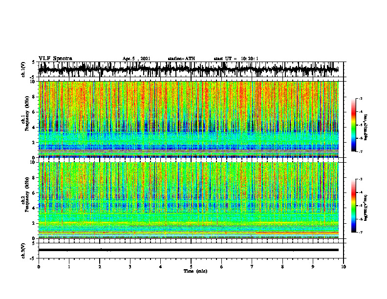
Task: Click the log(PSD) label beside ch.2 color bar
Action: pos(366,208)
